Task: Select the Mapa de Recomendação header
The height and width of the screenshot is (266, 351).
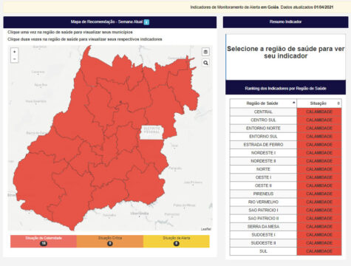Action: pos(110,22)
